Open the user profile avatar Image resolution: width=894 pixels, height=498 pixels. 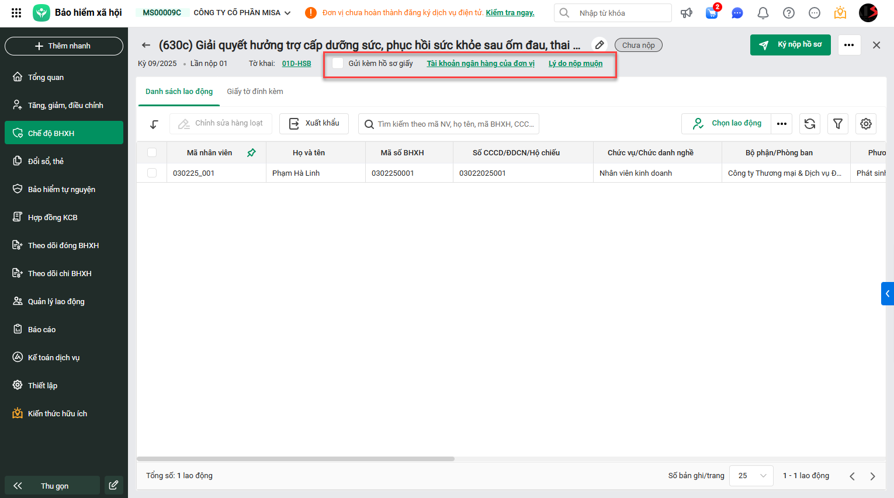[x=868, y=13]
